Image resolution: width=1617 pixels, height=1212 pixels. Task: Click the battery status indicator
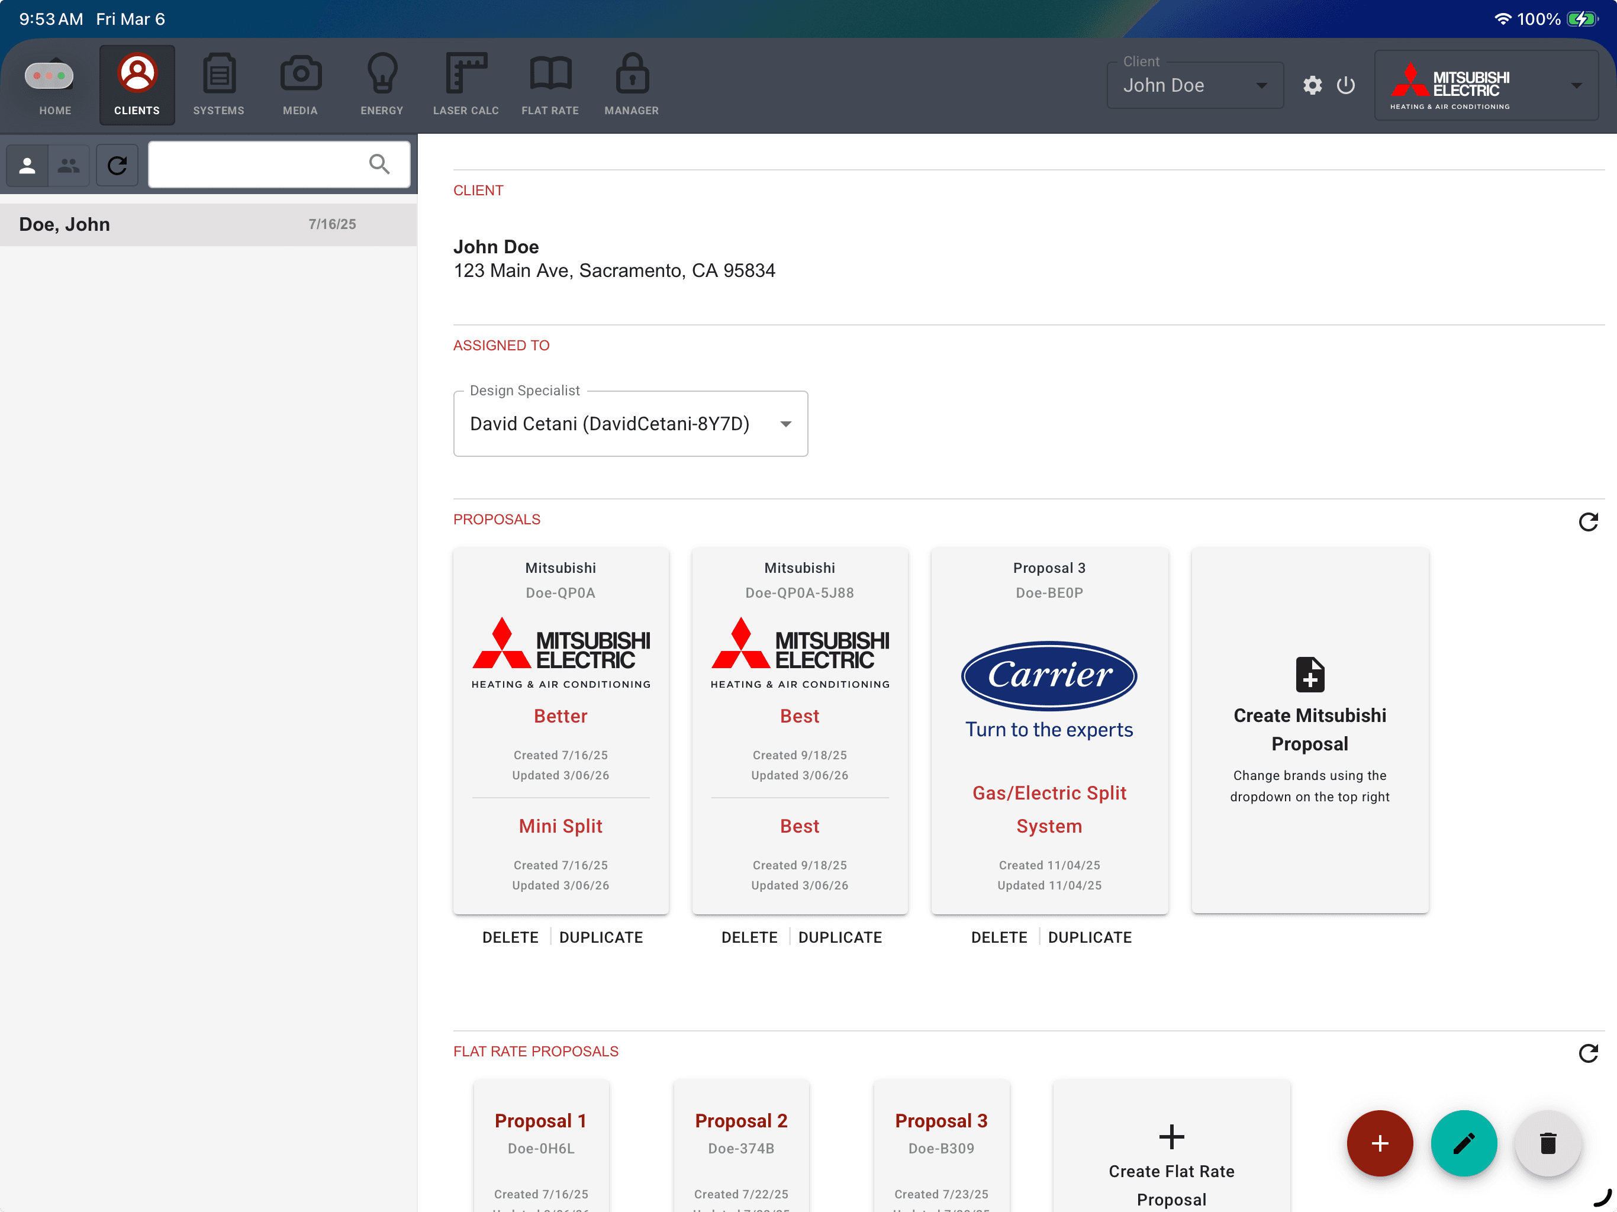(1583, 19)
